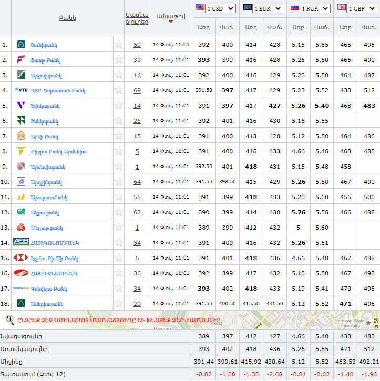Open the Յունիբանկ bank name link
This screenshot has height=381, width=380.
pyautogui.click(x=44, y=45)
